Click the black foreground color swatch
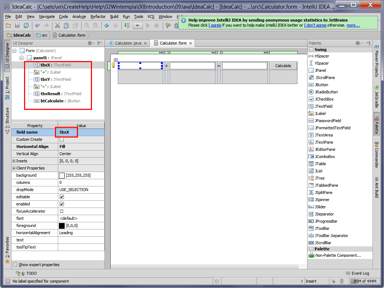 62,226
